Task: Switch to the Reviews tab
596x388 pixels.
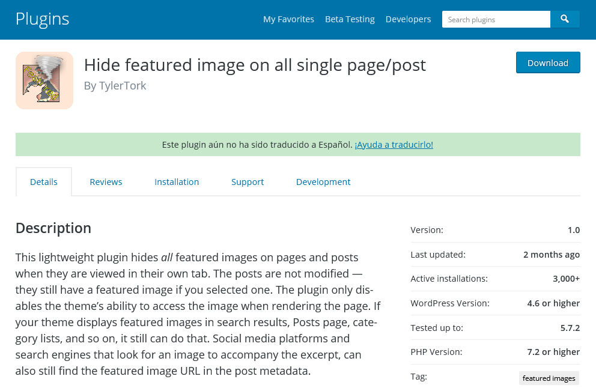Action: click(106, 182)
